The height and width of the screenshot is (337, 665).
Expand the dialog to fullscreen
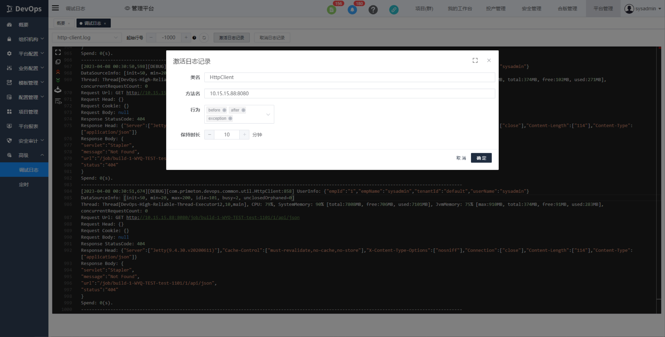(x=475, y=61)
